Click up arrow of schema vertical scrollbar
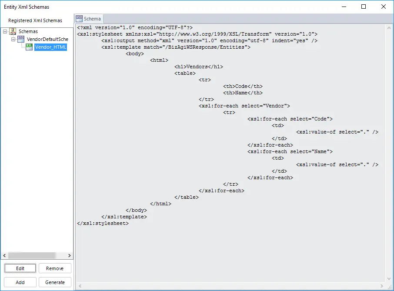The width and height of the screenshot is (394, 291). click(x=389, y=28)
